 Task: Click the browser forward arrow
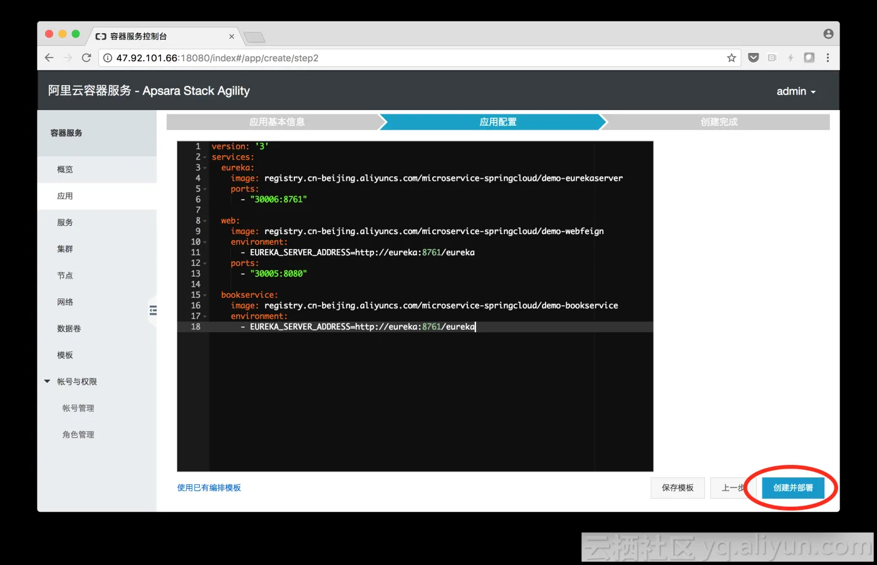click(68, 58)
